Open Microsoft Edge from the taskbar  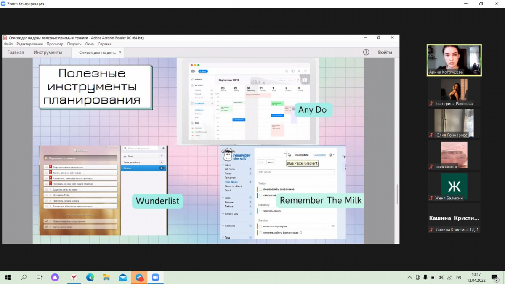click(90, 278)
